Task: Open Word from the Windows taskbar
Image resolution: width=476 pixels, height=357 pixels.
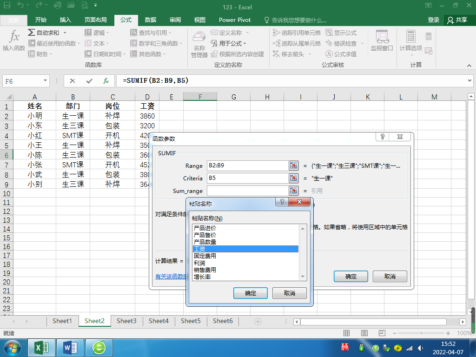Action: tap(70, 348)
